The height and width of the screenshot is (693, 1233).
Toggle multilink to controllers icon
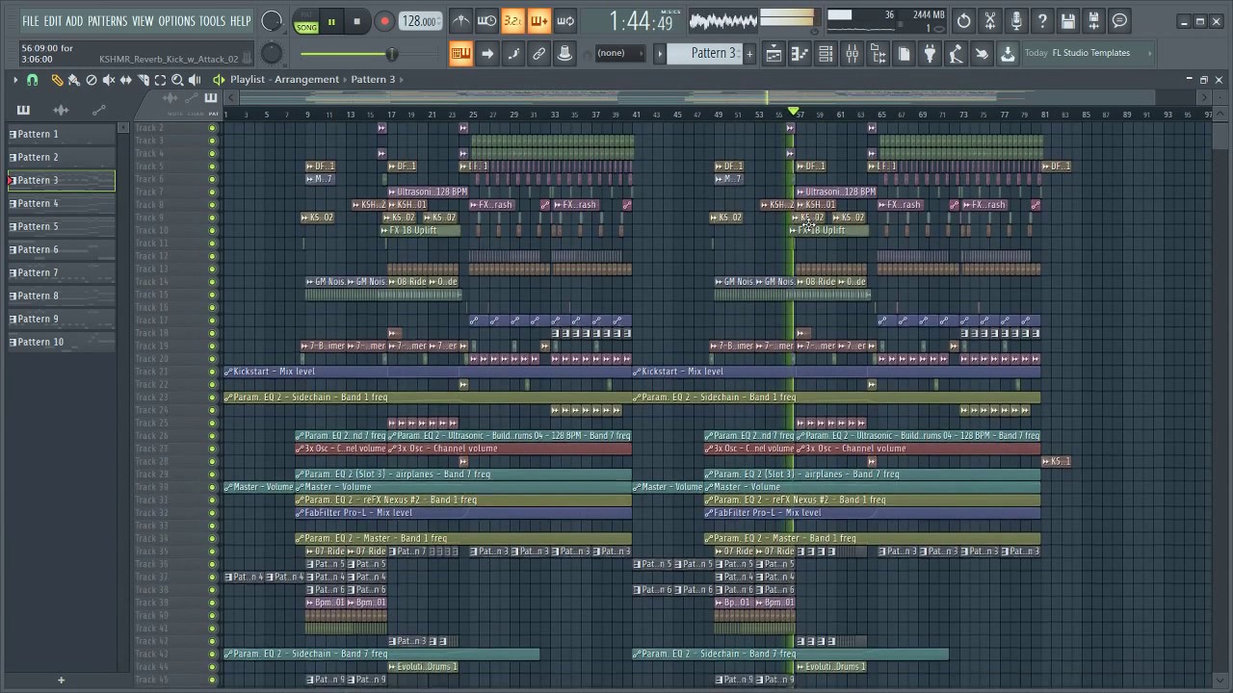(x=564, y=54)
